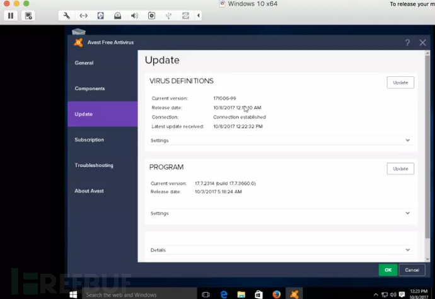Click the desktop icon behind Avast window
The width and height of the screenshot is (435, 299).
79,32
